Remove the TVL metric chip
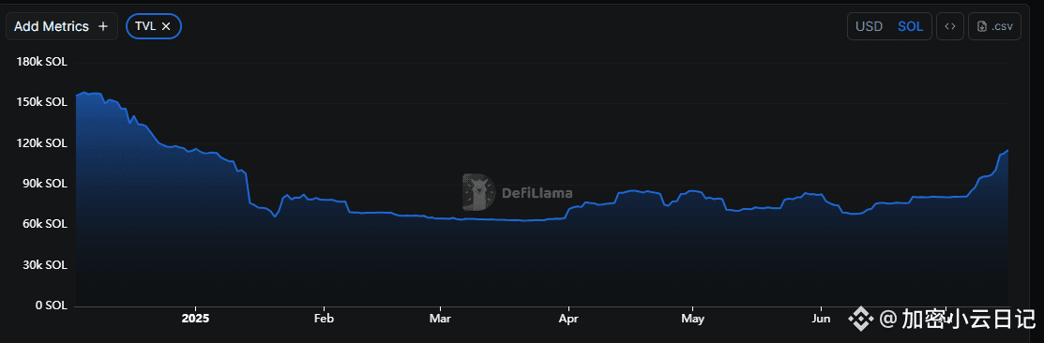Image resolution: width=1044 pixels, height=343 pixels. (x=166, y=26)
